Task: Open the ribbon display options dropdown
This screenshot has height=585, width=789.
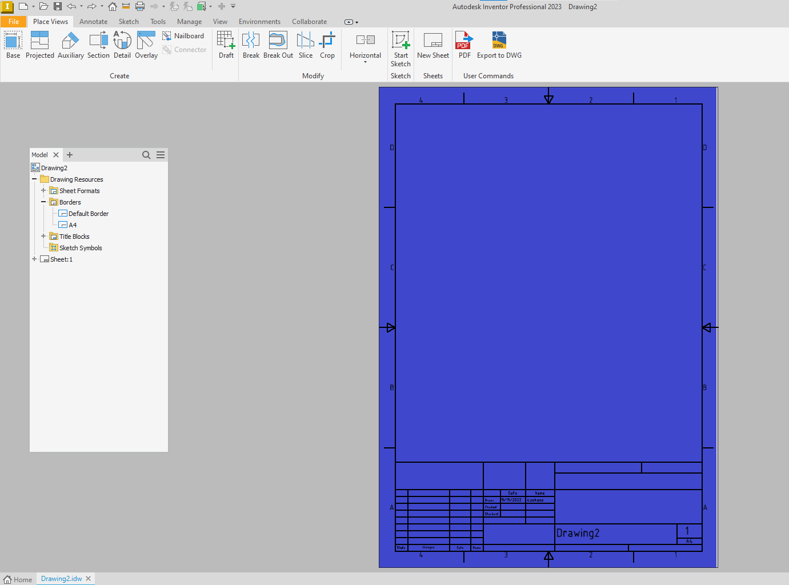Action: pyautogui.click(x=351, y=22)
